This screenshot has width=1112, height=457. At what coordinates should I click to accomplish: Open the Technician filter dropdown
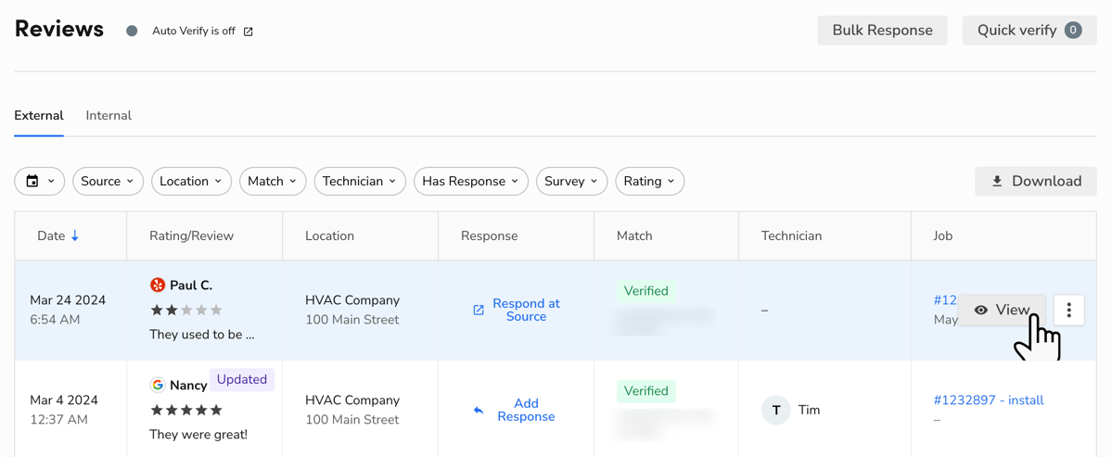(x=359, y=182)
